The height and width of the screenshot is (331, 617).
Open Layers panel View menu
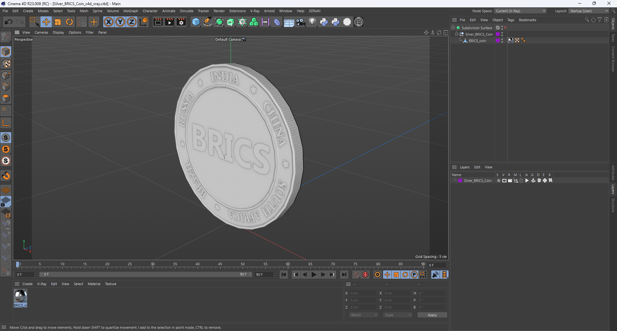488,167
